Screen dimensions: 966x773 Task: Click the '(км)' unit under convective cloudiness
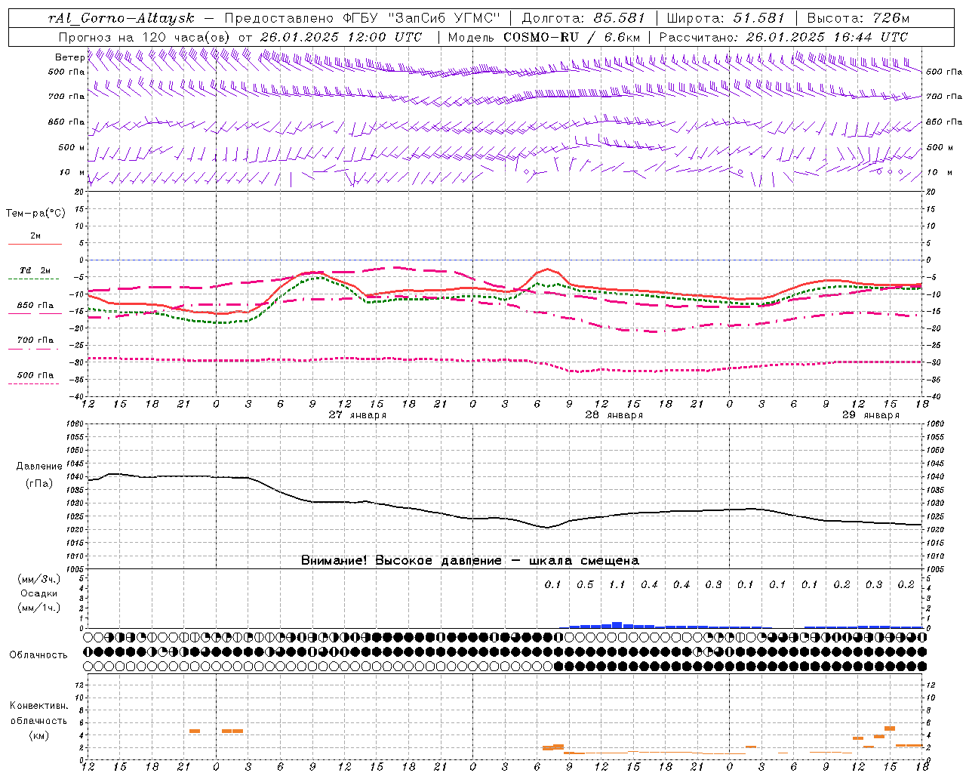pyautogui.click(x=38, y=735)
